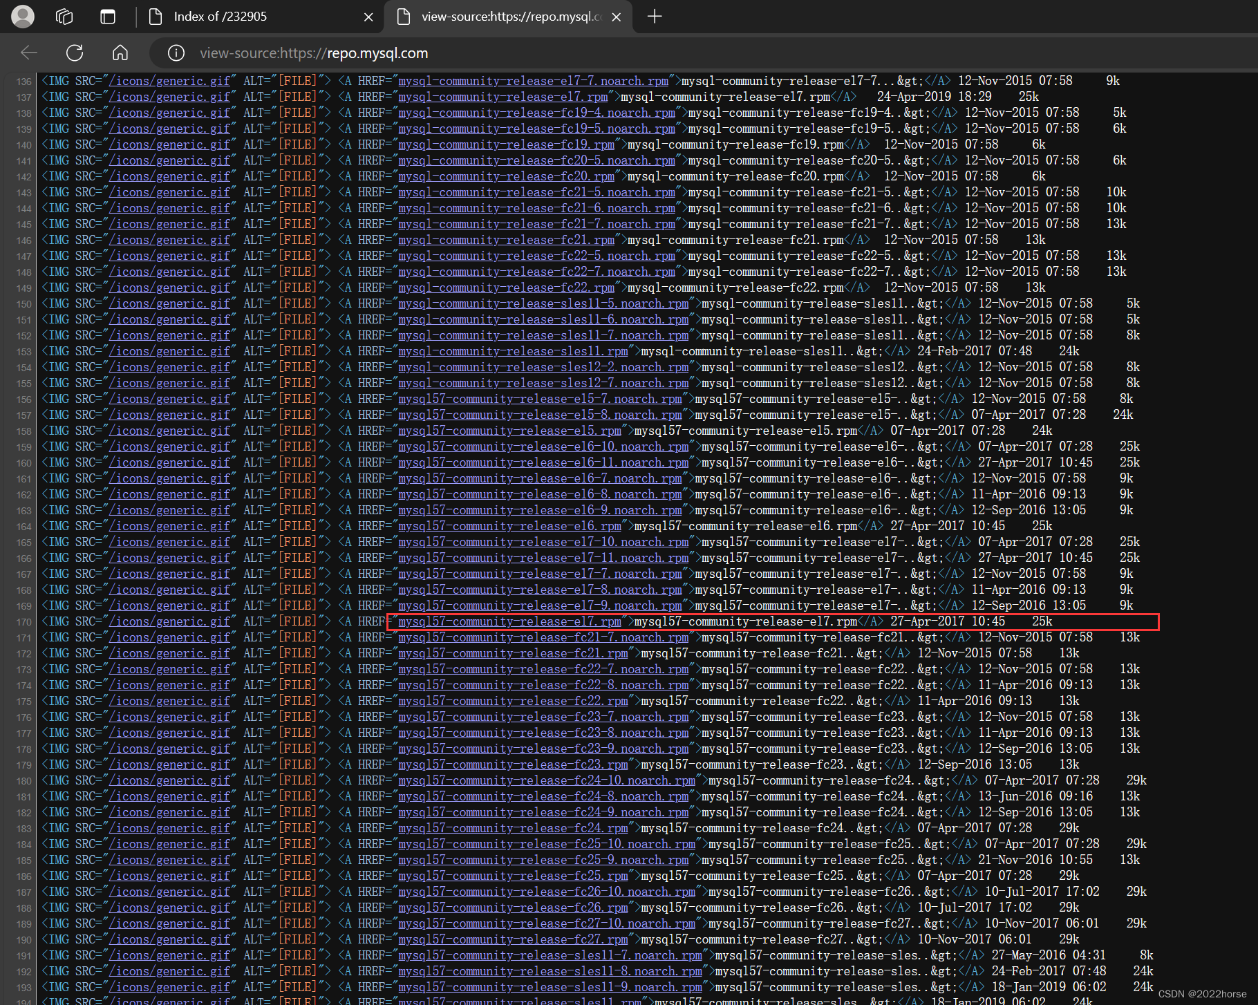The image size is (1258, 1005).
Task: Open the tab actions menu icon
Action: 108,17
